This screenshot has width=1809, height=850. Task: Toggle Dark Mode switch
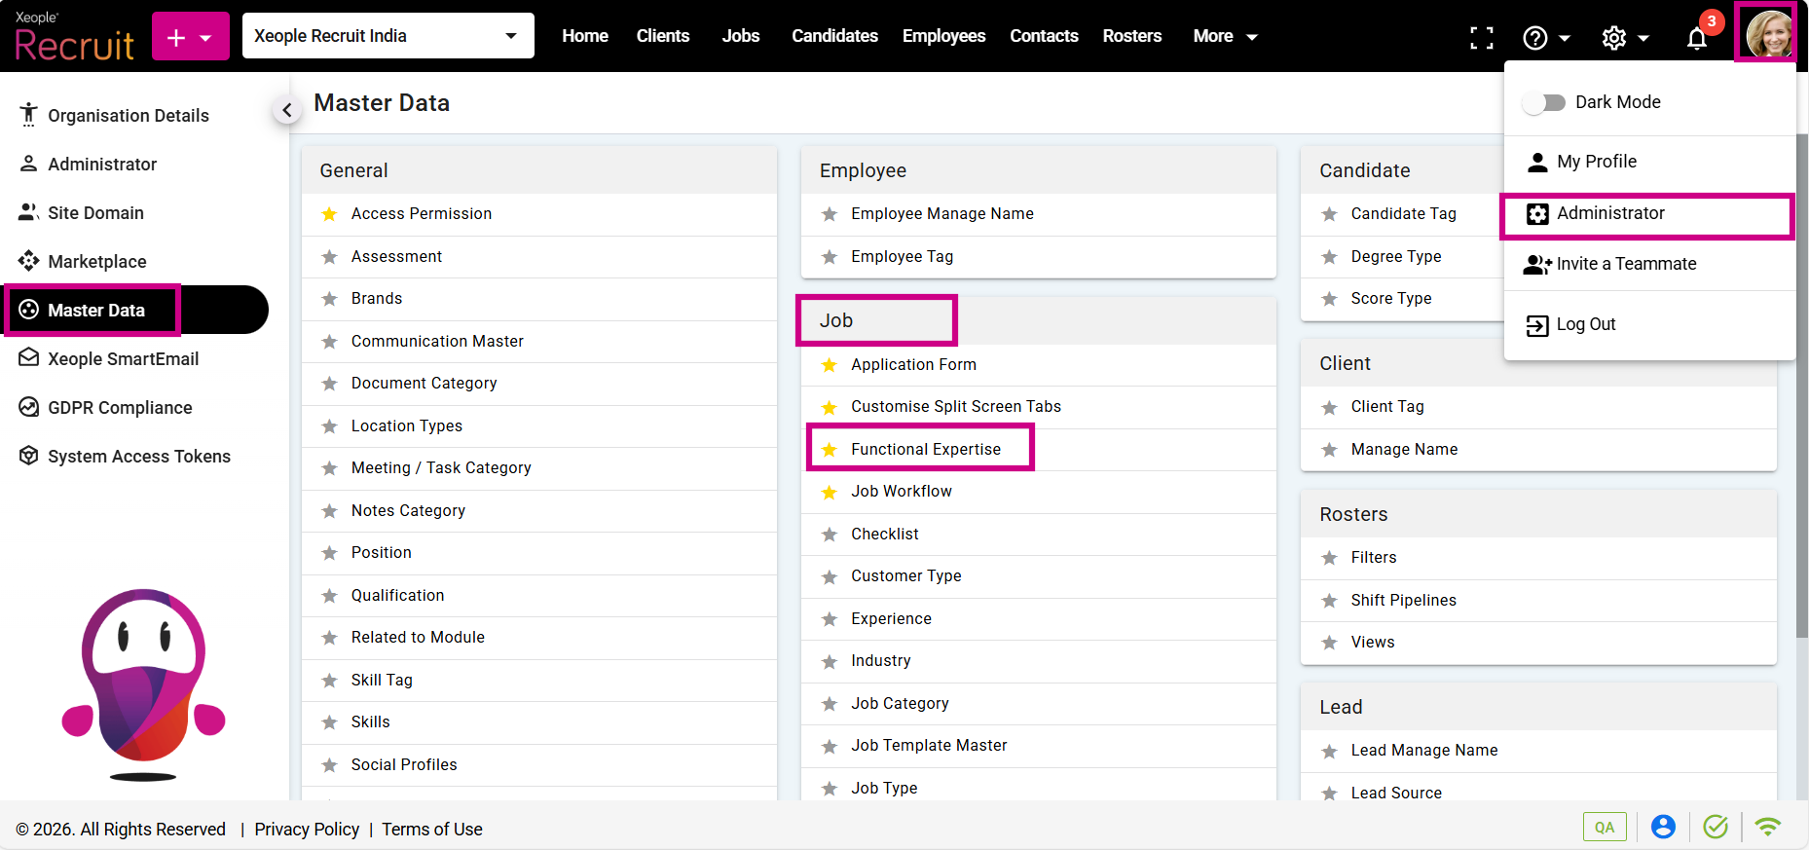coord(1544,102)
